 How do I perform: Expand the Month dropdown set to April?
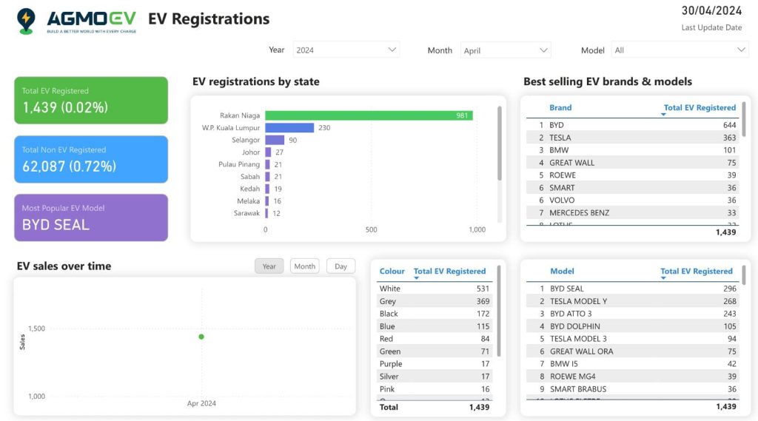[x=506, y=50]
